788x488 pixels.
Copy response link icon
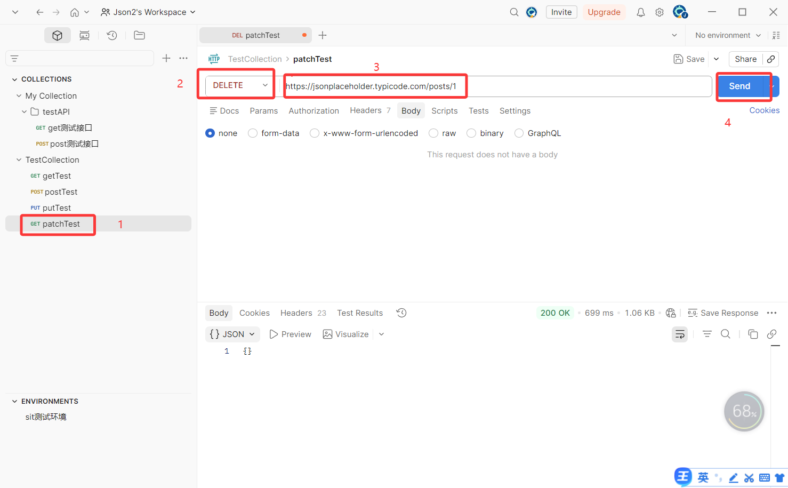[x=771, y=334]
